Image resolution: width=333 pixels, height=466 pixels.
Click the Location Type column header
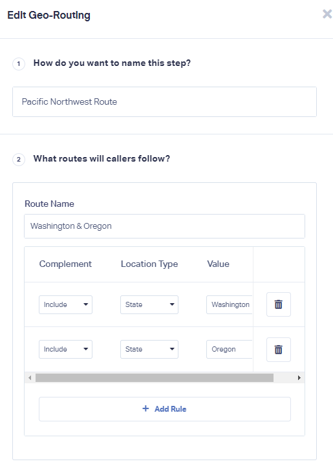[x=149, y=264]
